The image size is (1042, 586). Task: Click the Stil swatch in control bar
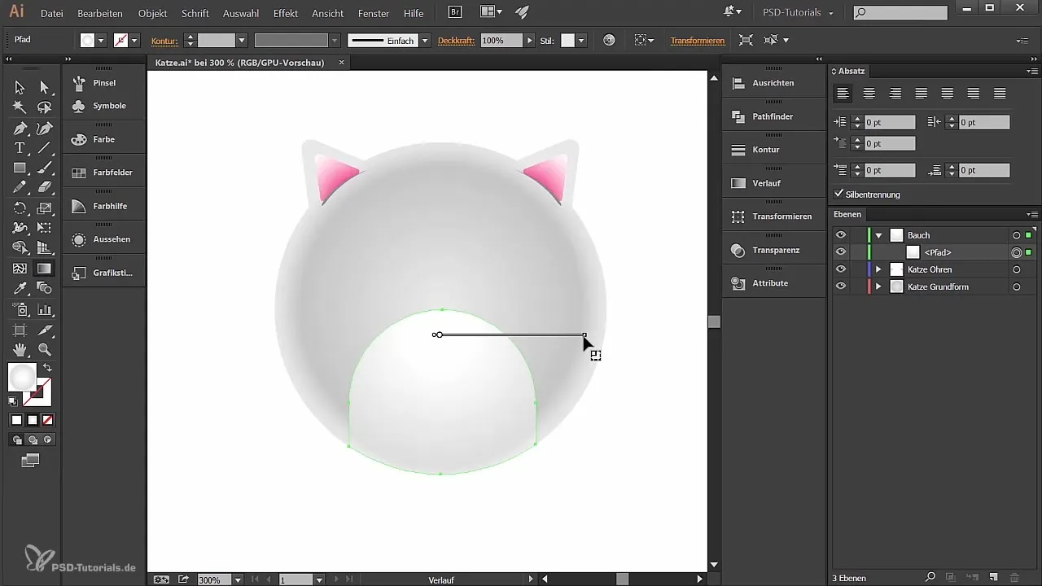pyautogui.click(x=568, y=40)
